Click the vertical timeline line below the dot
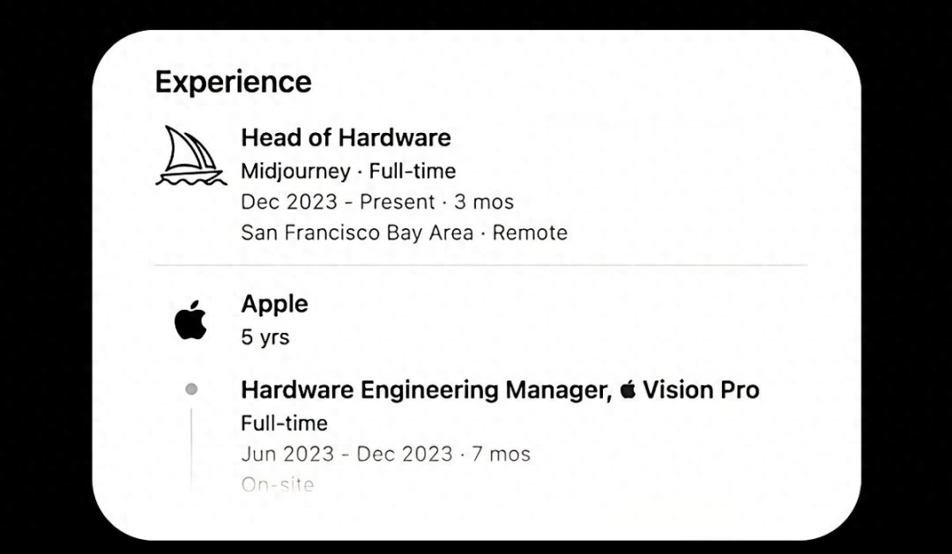952x554 pixels. point(191,445)
